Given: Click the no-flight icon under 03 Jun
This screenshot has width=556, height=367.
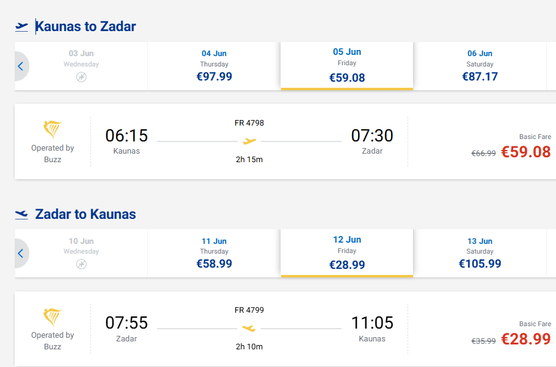Looking at the screenshot, I should click(x=81, y=77).
